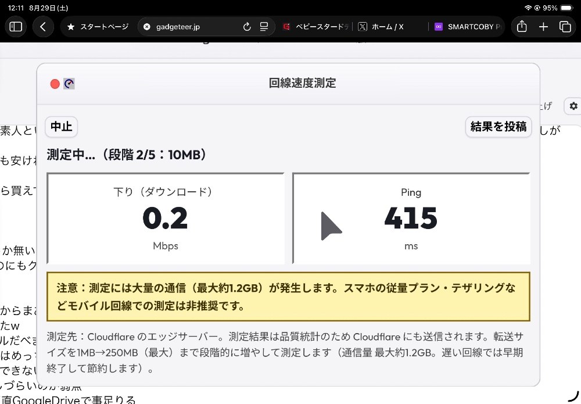581x404 pixels.
Task: Show the tab overview icon
Action: (x=565, y=27)
